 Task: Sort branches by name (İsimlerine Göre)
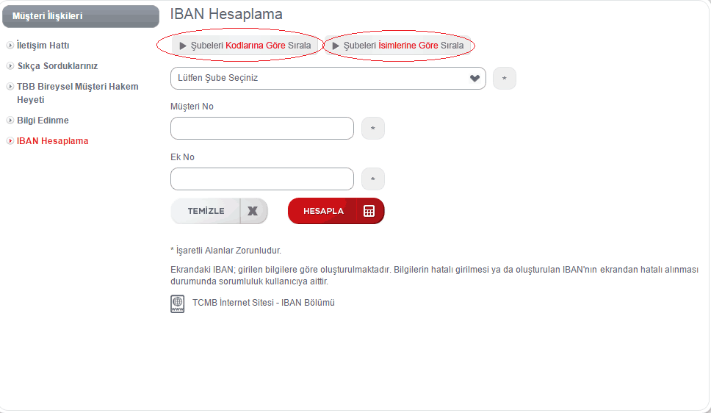(398, 46)
